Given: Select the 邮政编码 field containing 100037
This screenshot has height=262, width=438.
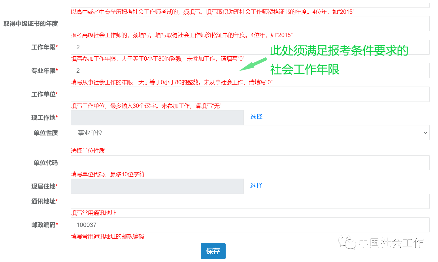Looking at the screenshot, I should point(250,225).
